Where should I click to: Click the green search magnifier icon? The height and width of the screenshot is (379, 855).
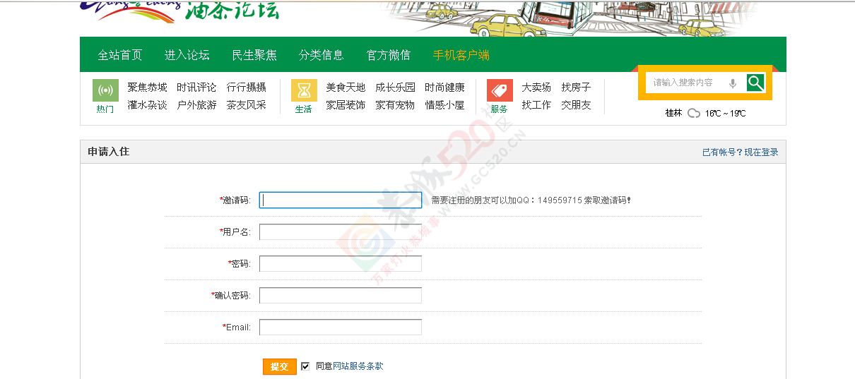pos(755,83)
